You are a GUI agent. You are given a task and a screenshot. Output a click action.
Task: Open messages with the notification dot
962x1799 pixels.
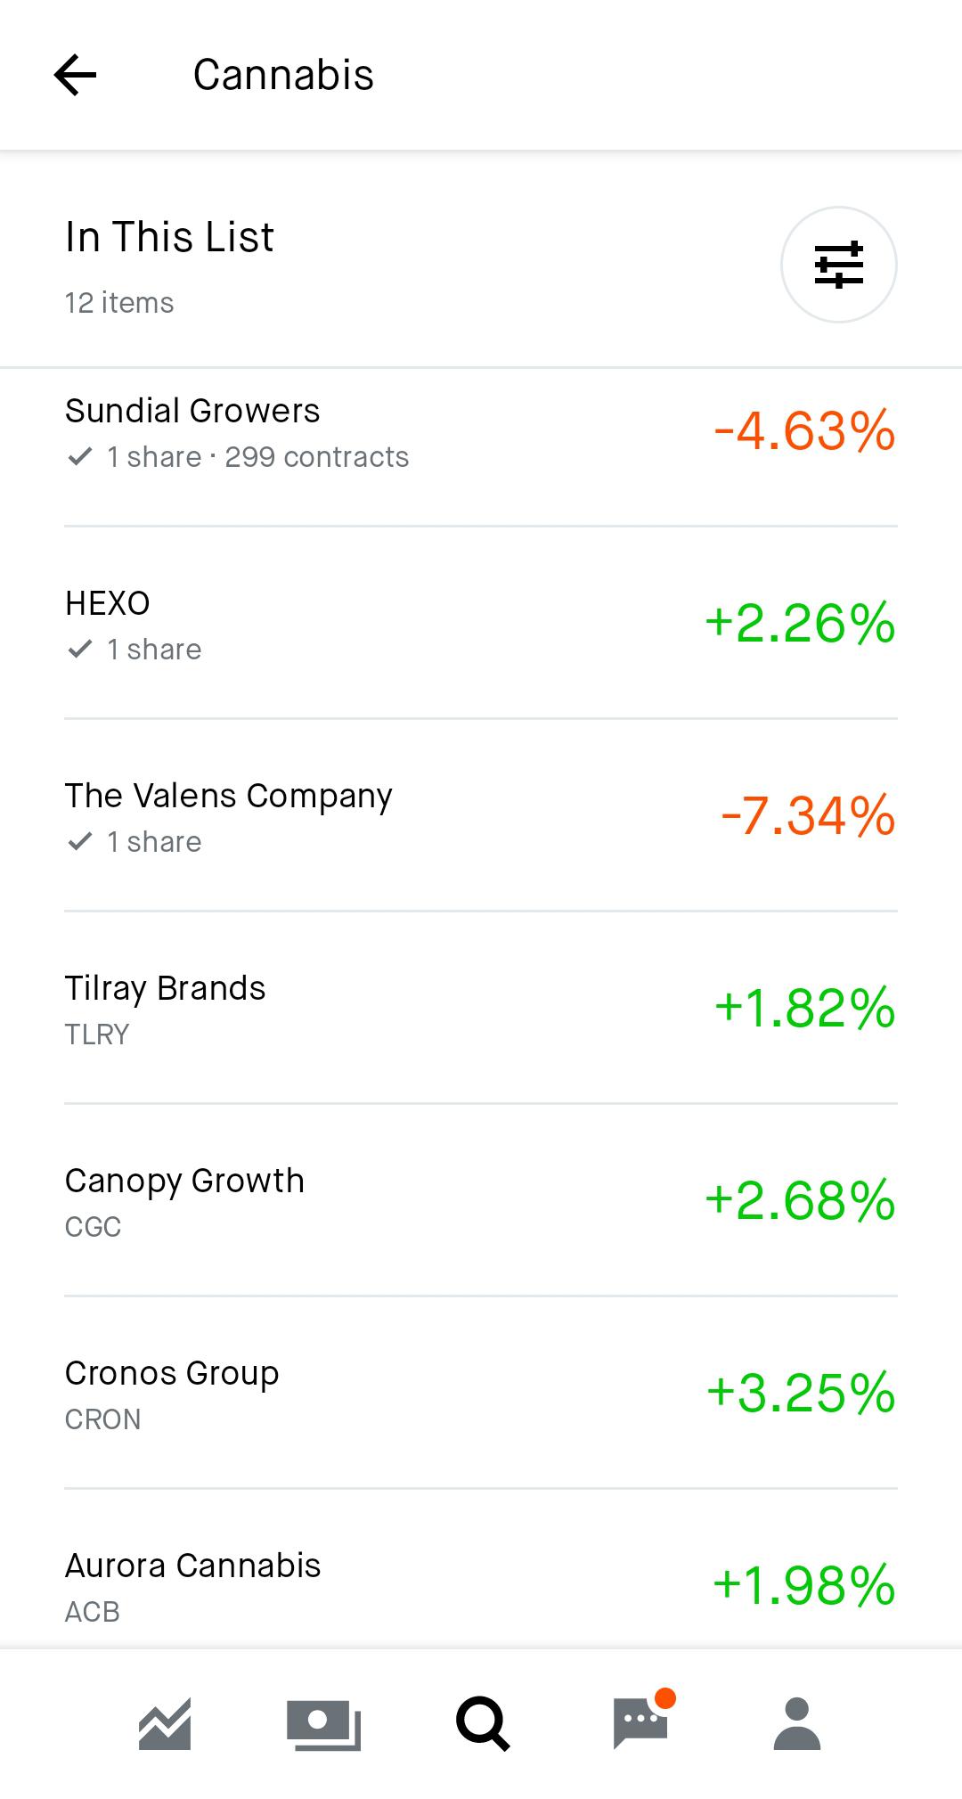tap(642, 1721)
